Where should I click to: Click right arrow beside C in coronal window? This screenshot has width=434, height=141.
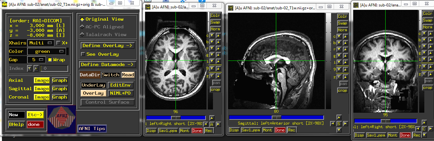click(x=430, y=129)
